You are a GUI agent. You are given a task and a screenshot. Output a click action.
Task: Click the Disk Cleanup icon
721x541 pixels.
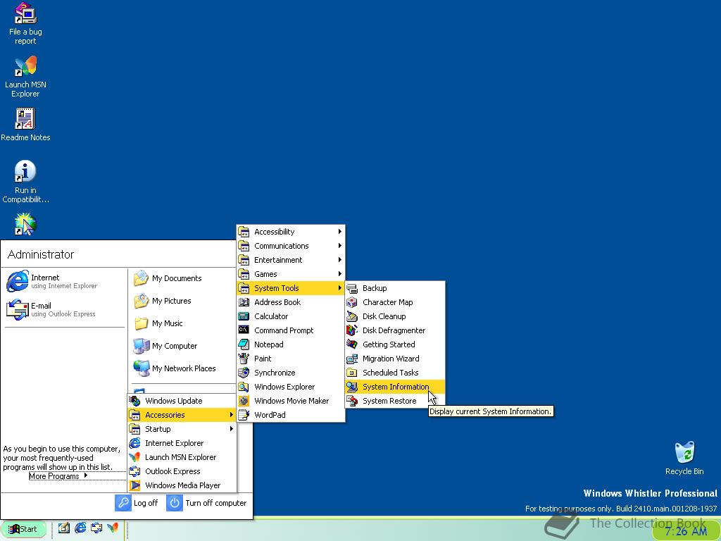(352, 316)
